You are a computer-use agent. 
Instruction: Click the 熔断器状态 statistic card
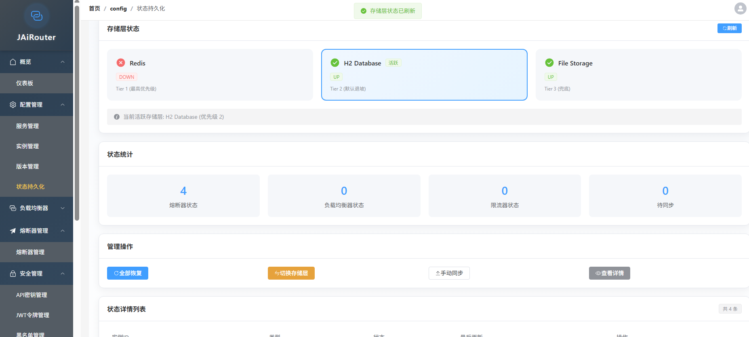[183, 196]
